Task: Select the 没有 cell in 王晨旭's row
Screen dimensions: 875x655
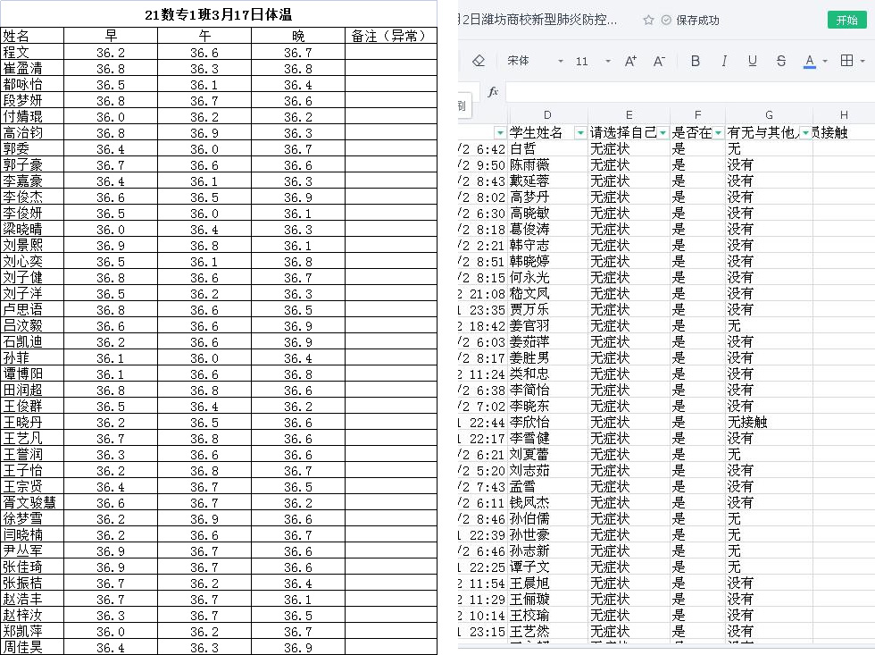Action: pyautogui.click(x=769, y=583)
